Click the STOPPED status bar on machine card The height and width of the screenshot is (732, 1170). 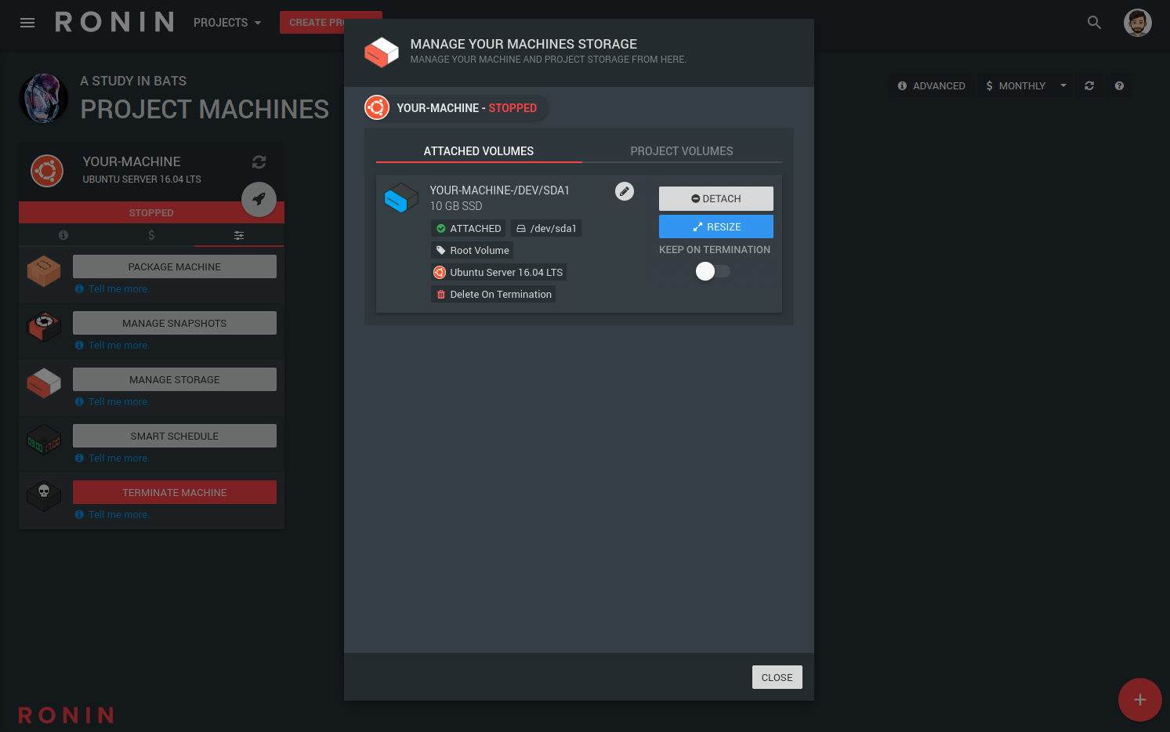tap(151, 212)
